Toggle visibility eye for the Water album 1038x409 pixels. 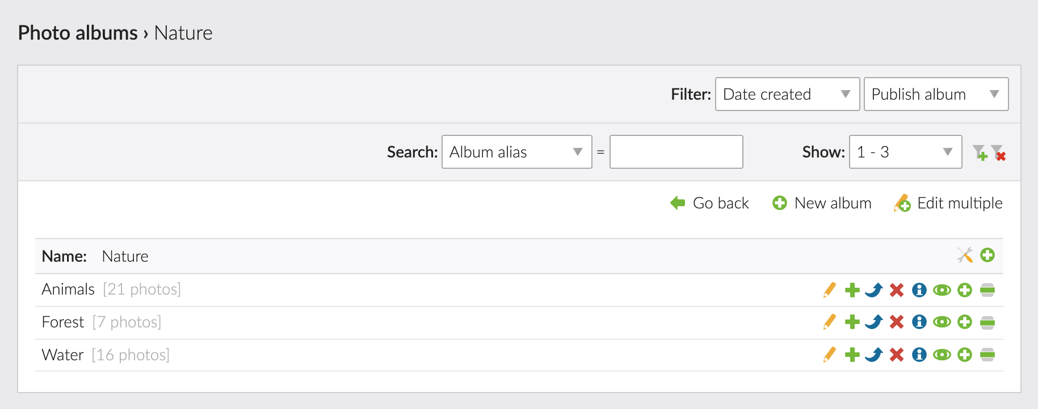click(x=942, y=355)
